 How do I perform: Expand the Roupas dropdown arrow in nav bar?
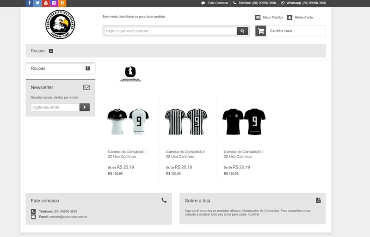pos(51,51)
